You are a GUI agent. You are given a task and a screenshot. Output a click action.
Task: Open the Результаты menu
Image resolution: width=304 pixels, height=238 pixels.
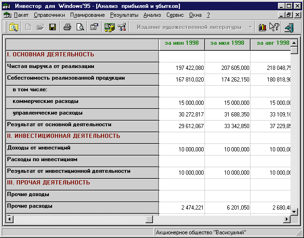click(124, 15)
